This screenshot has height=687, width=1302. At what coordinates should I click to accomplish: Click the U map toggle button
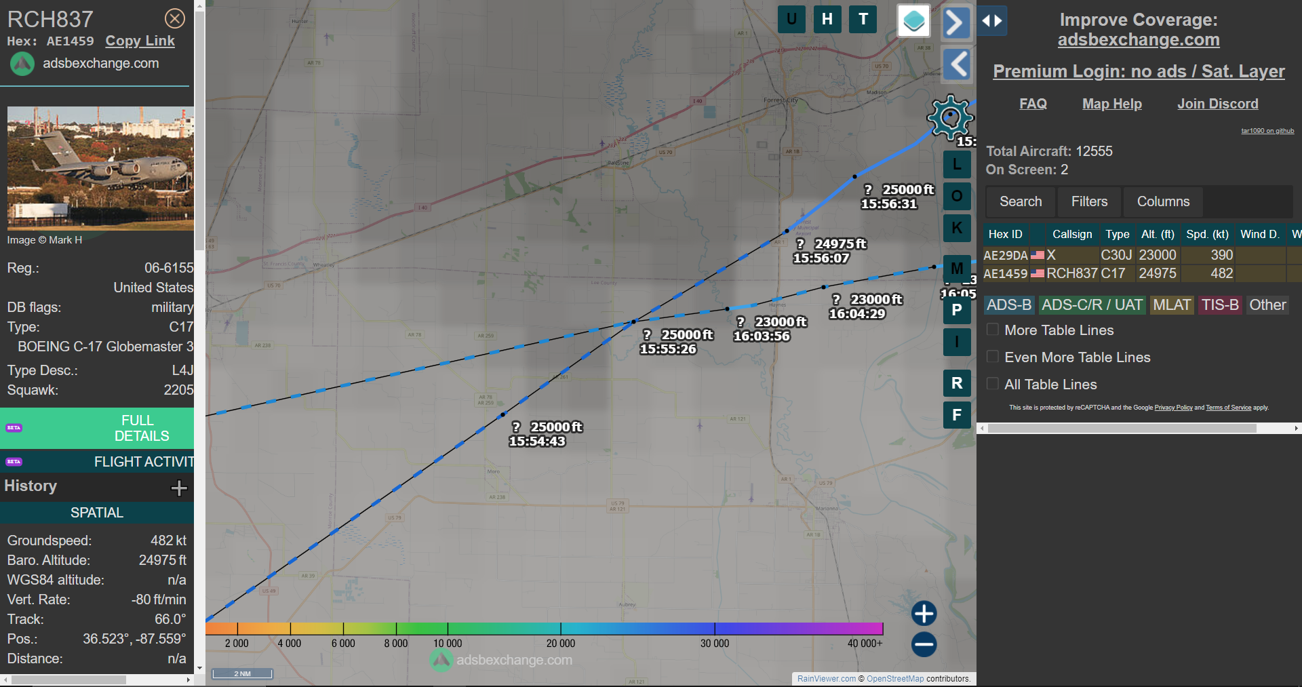(x=791, y=19)
